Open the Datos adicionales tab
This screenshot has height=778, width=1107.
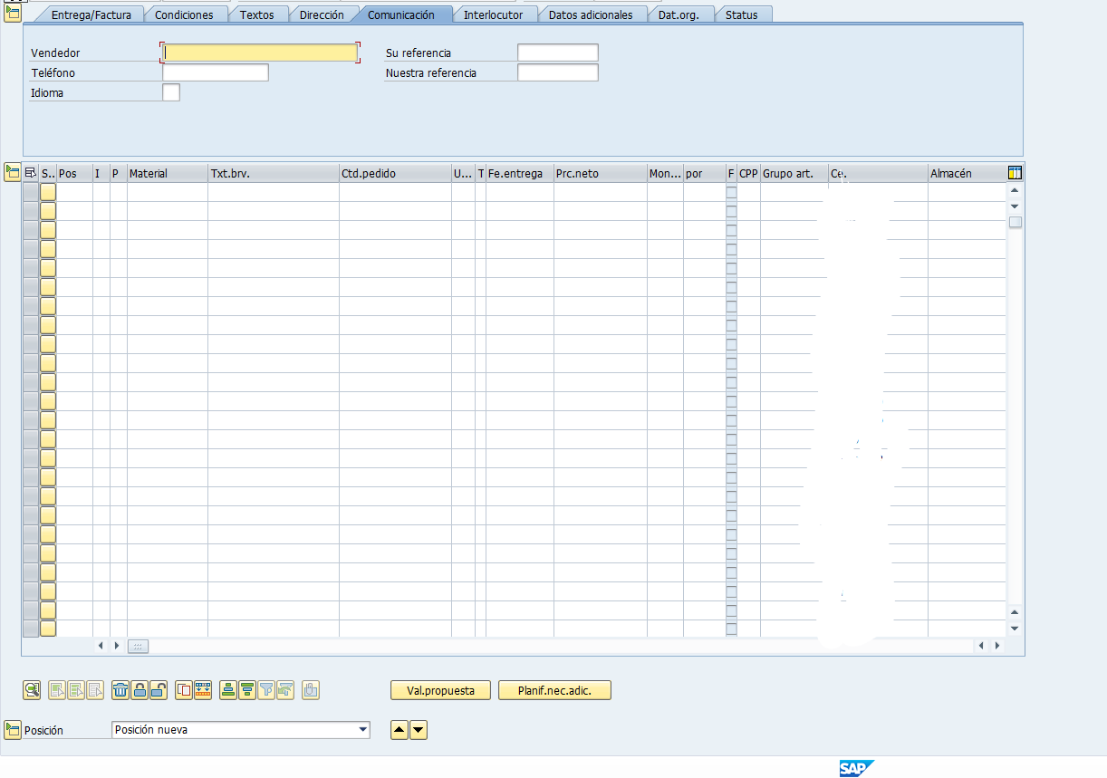click(x=591, y=14)
